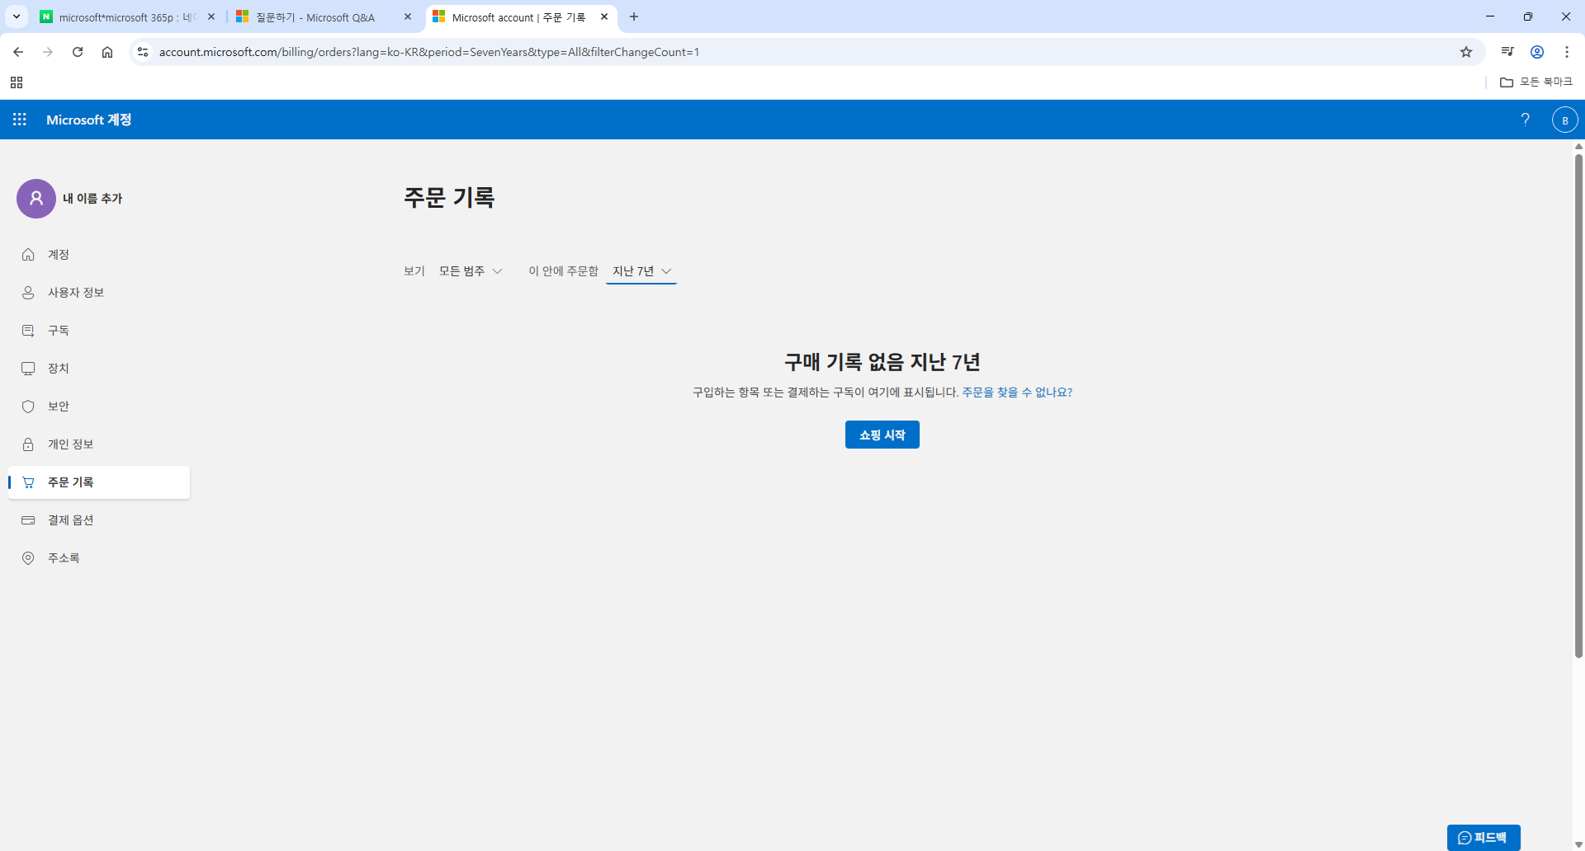Screen dimensions: 1585x851
Task: Expand the Chrome browser menu
Action: [1567, 51]
